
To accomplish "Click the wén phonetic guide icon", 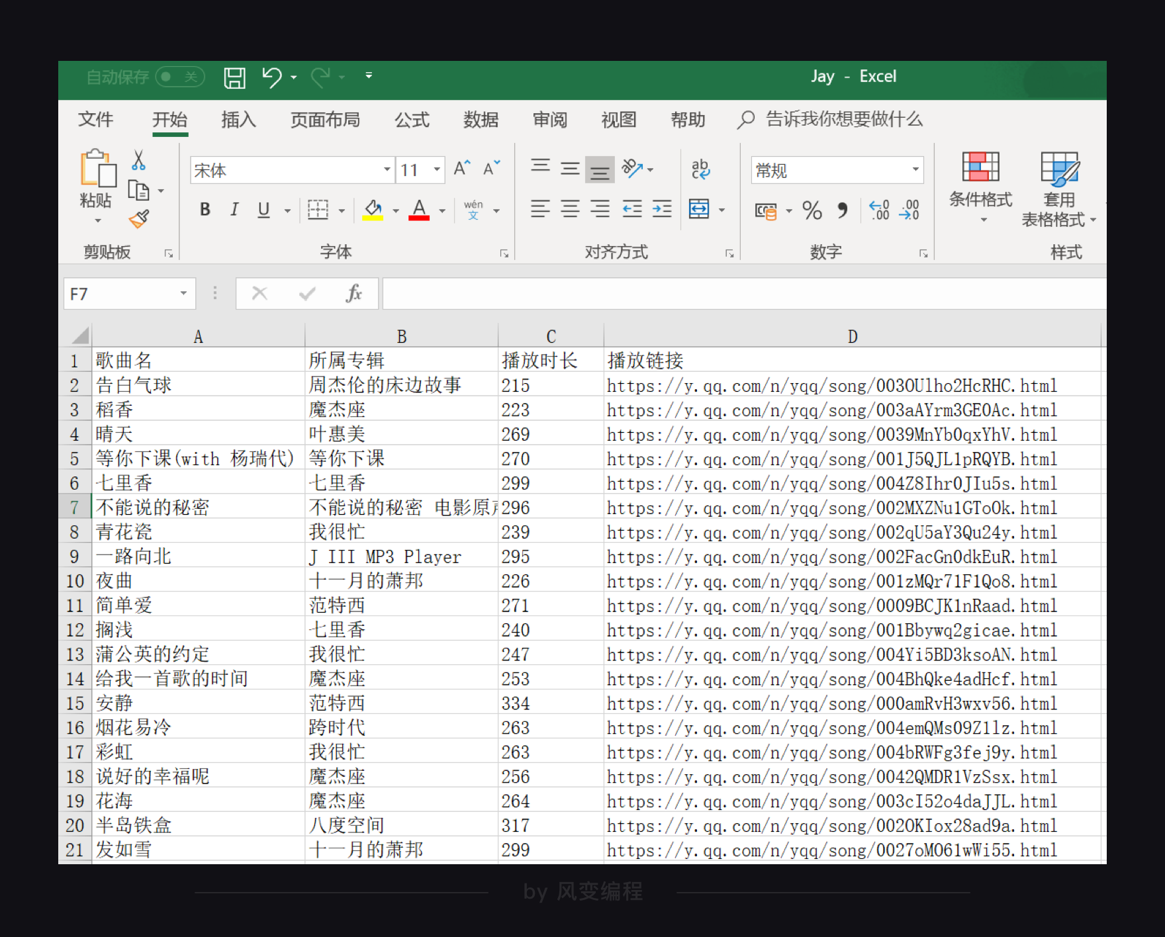I will point(473,210).
